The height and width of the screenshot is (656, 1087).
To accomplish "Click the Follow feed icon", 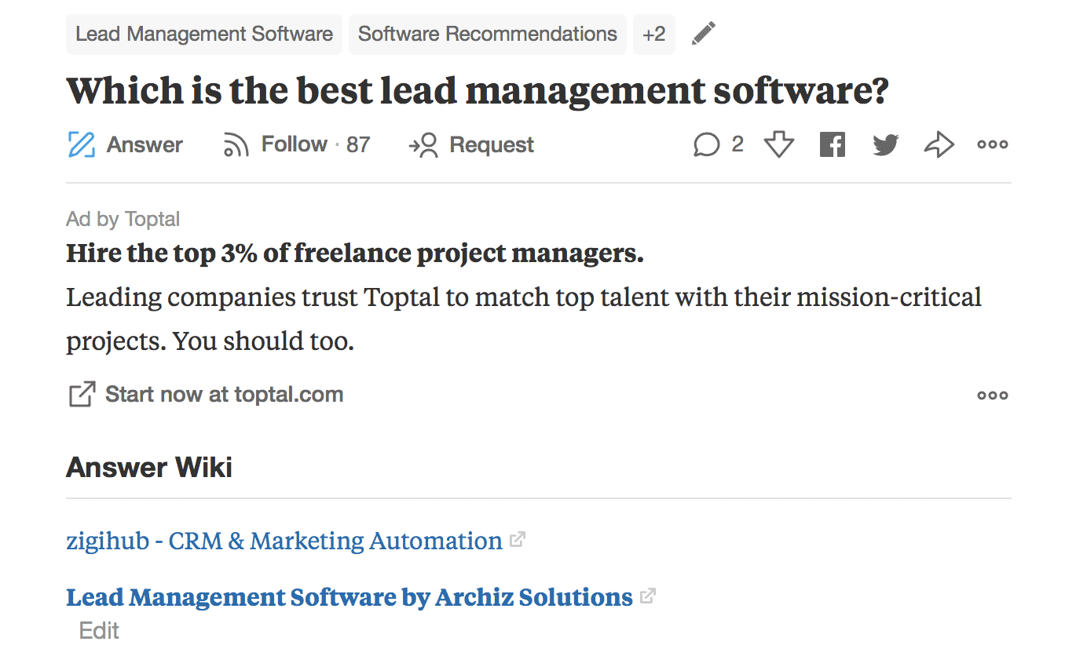I will click(x=236, y=144).
